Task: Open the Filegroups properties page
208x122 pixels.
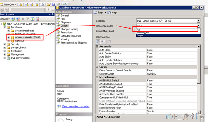Action: click(x=66, y=22)
